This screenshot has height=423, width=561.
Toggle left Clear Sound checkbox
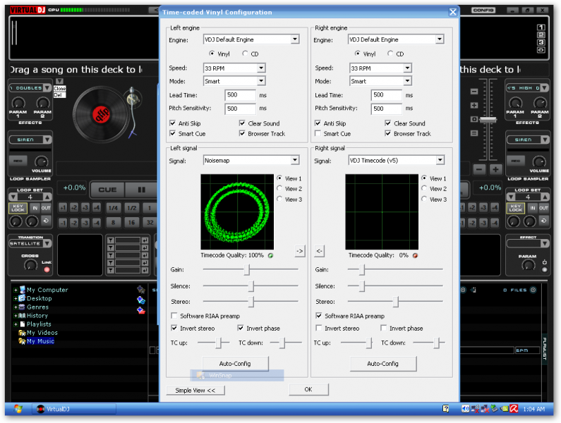pyautogui.click(x=242, y=123)
